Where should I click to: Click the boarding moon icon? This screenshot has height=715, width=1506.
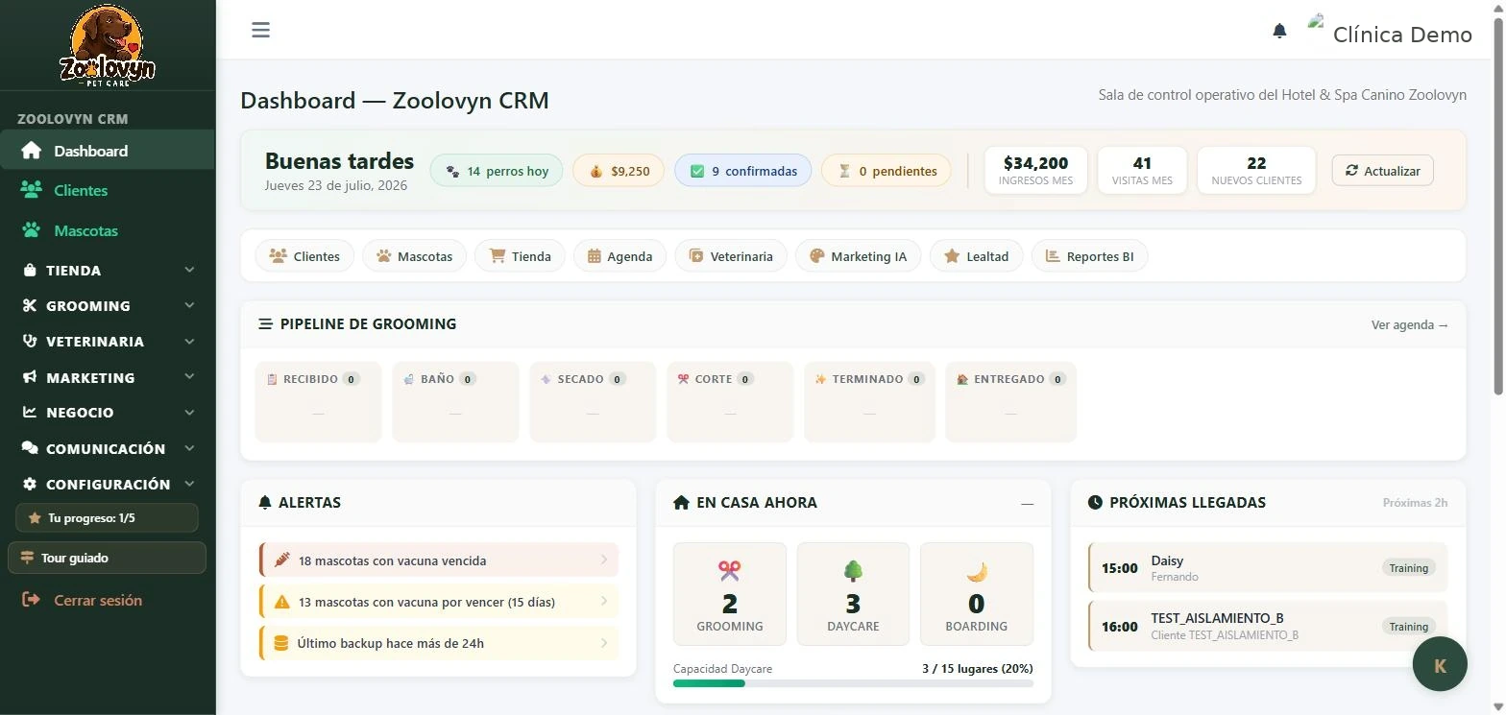[977, 572]
